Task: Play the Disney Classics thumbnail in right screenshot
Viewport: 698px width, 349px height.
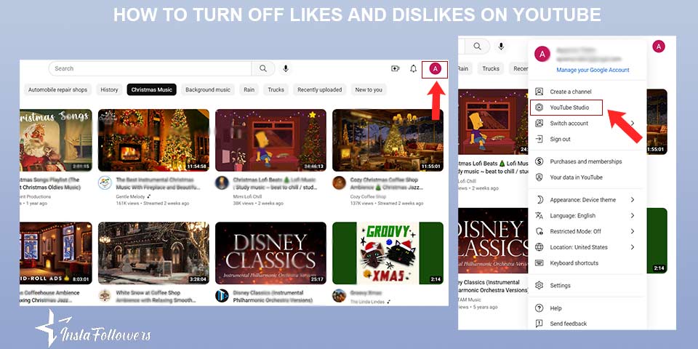Action: coord(493,241)
